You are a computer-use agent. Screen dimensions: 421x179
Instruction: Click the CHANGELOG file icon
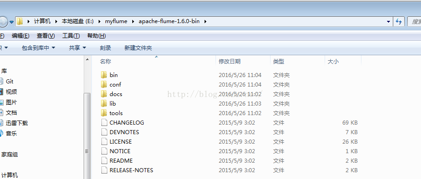[x=104, y=122]
